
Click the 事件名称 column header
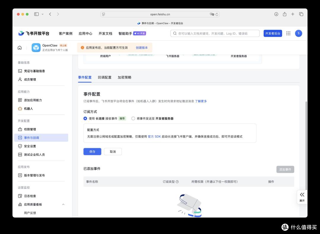coord(92,182)
